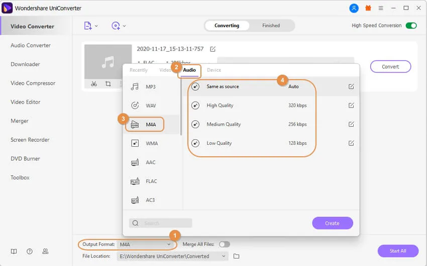
Task: Open Downloader in sidebar
Action: (x=25, y=64)
